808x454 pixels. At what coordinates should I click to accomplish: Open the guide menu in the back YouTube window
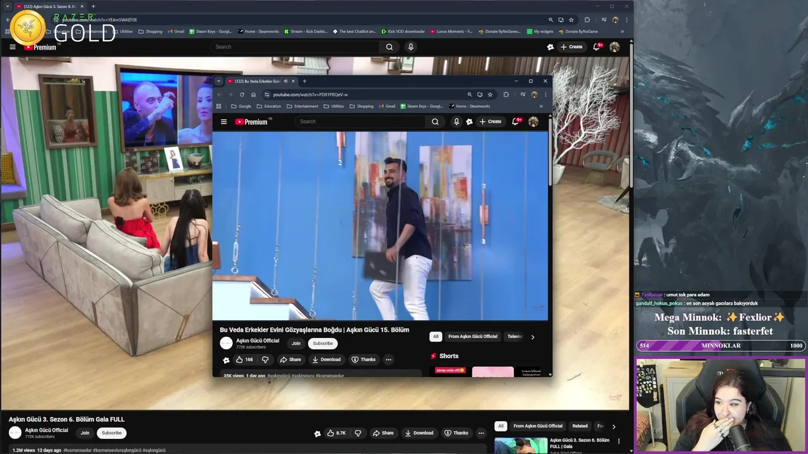12,47
